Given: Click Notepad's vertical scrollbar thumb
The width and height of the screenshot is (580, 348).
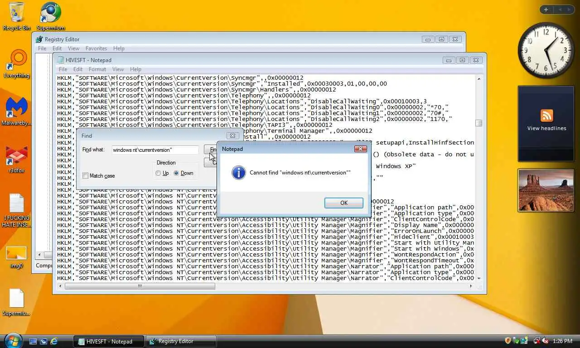Looking at the screenshot, I should coord(479,123).
